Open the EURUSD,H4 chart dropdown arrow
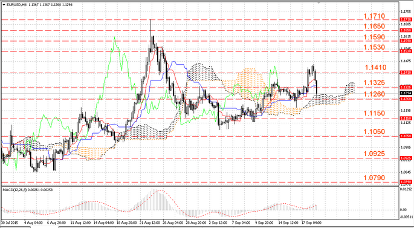 click(x=4, y=5)
